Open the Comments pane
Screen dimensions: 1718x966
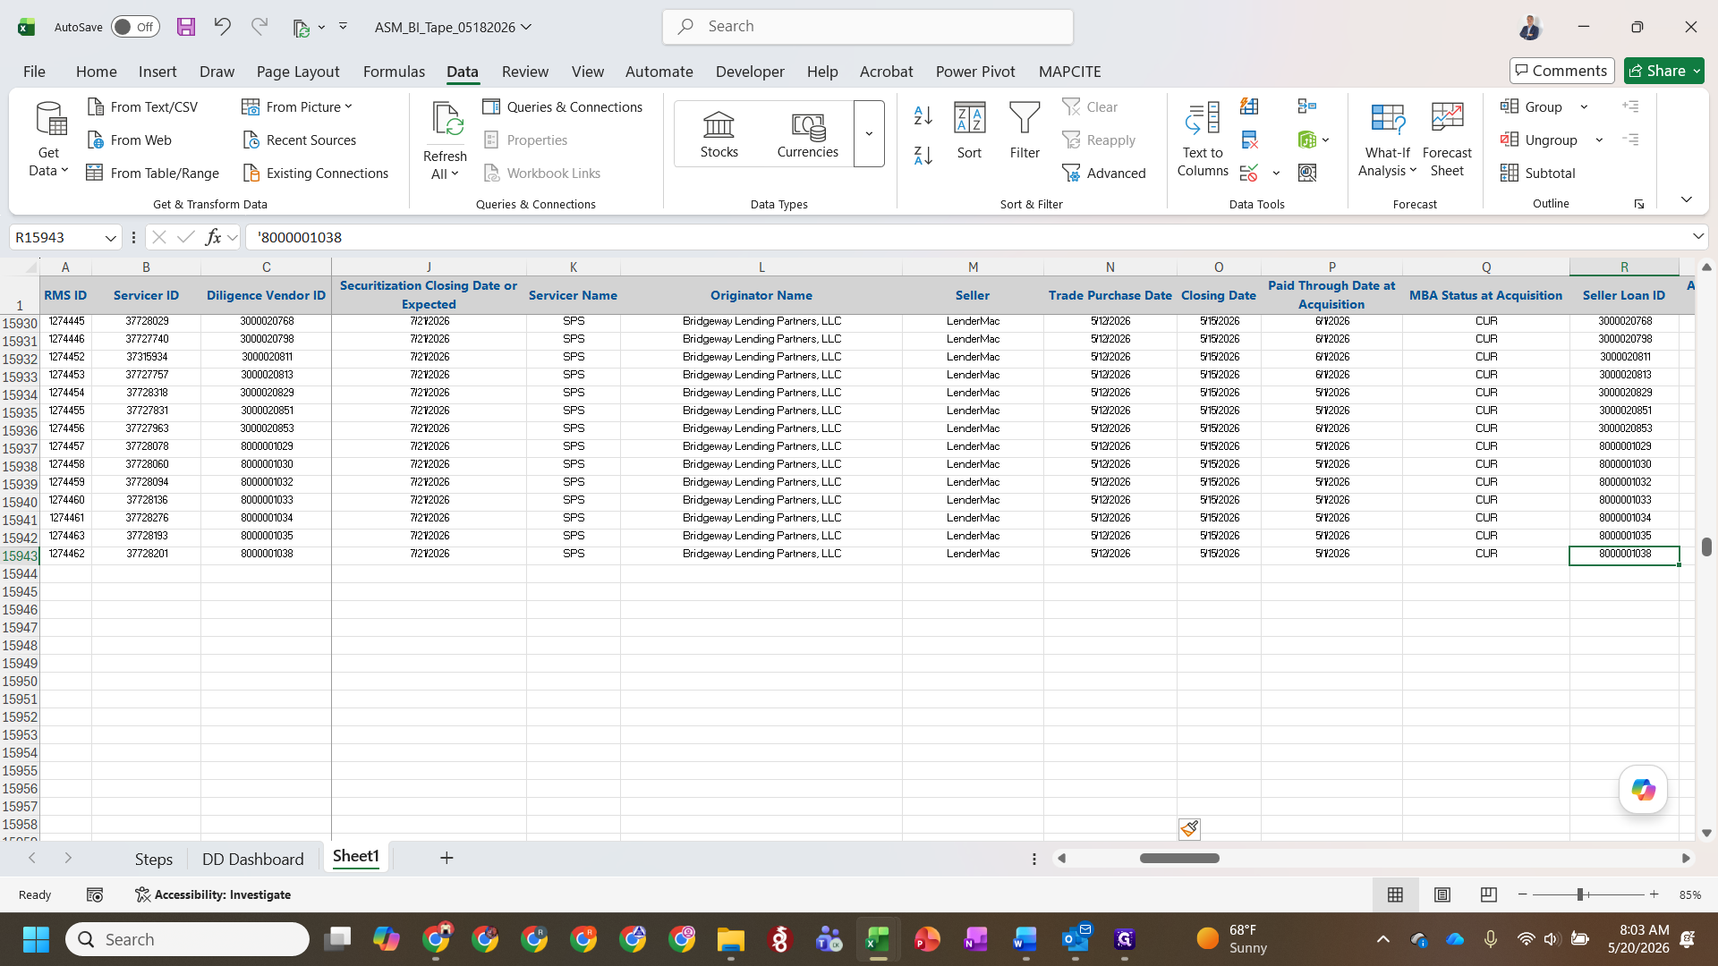point(1561,71)
